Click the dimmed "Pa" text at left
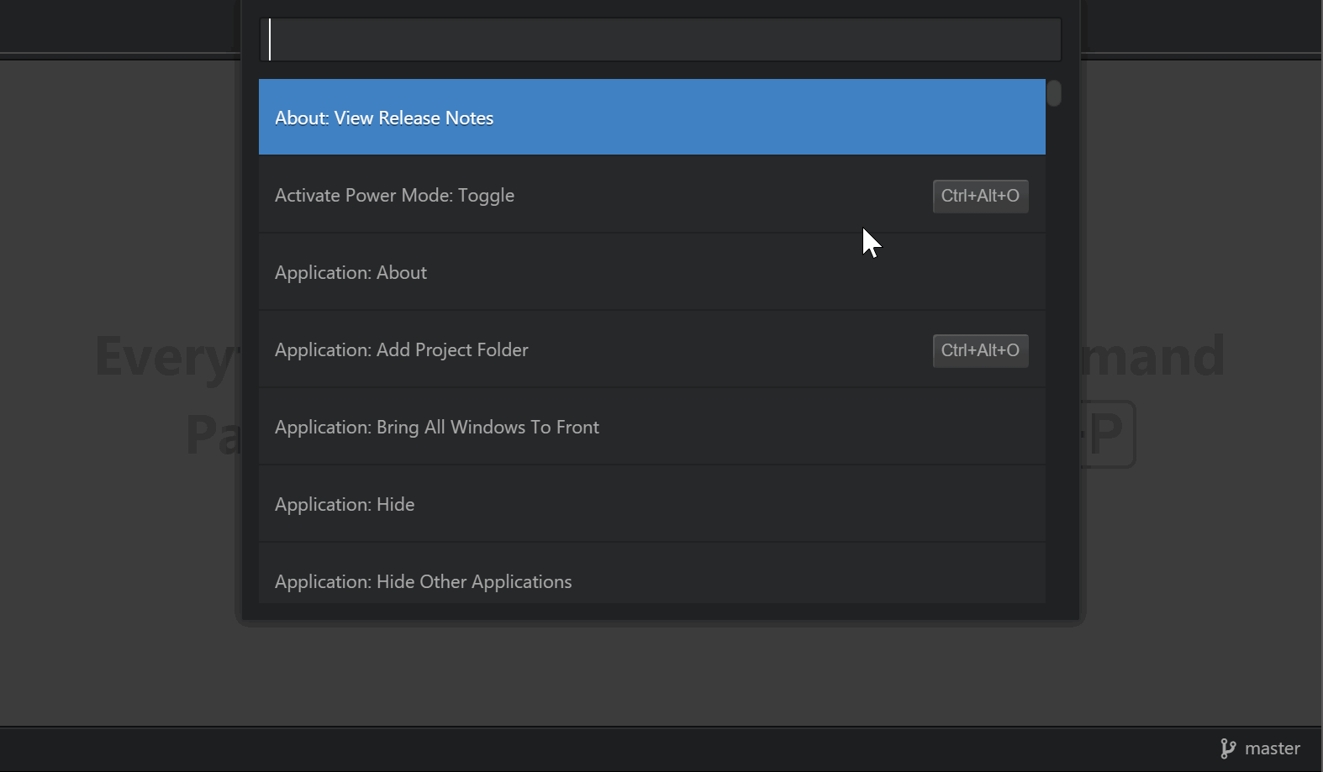1323x772 pixels. pyautogui.click(x=212, y=434)
